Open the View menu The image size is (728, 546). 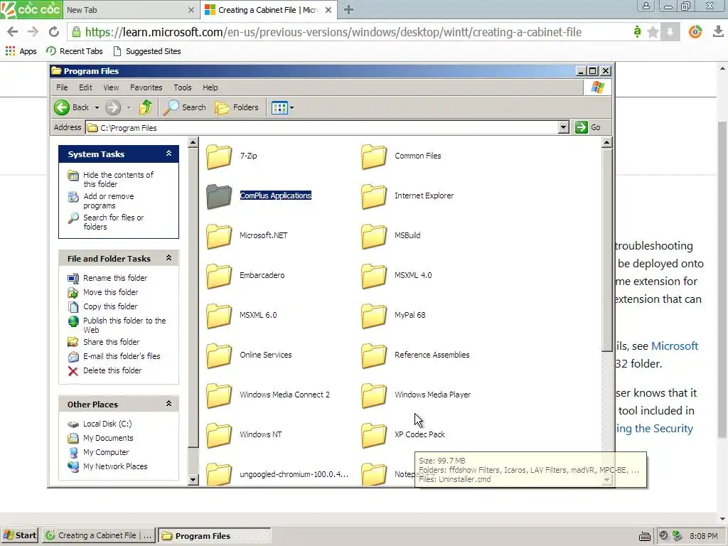[x=111, y=87]
